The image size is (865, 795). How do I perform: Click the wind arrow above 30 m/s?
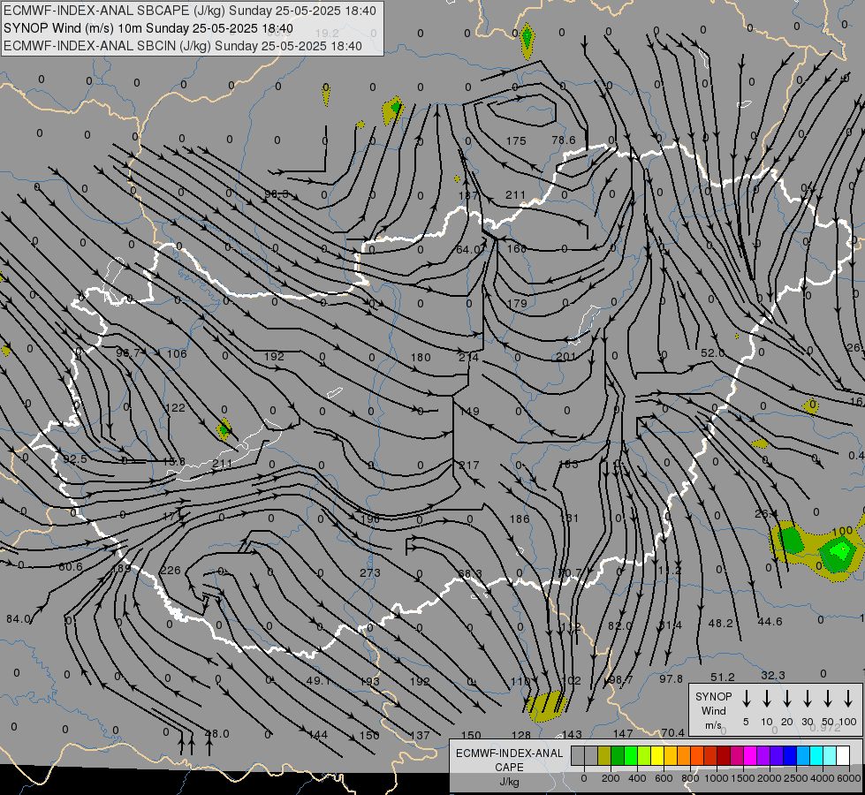pos(807,699)
